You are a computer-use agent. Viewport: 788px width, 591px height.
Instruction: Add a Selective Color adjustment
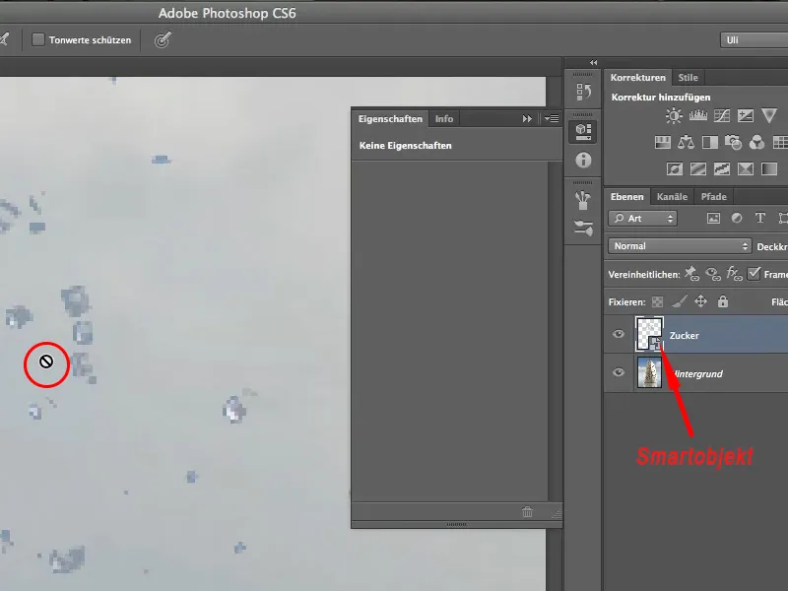click(x=746, y=169)
